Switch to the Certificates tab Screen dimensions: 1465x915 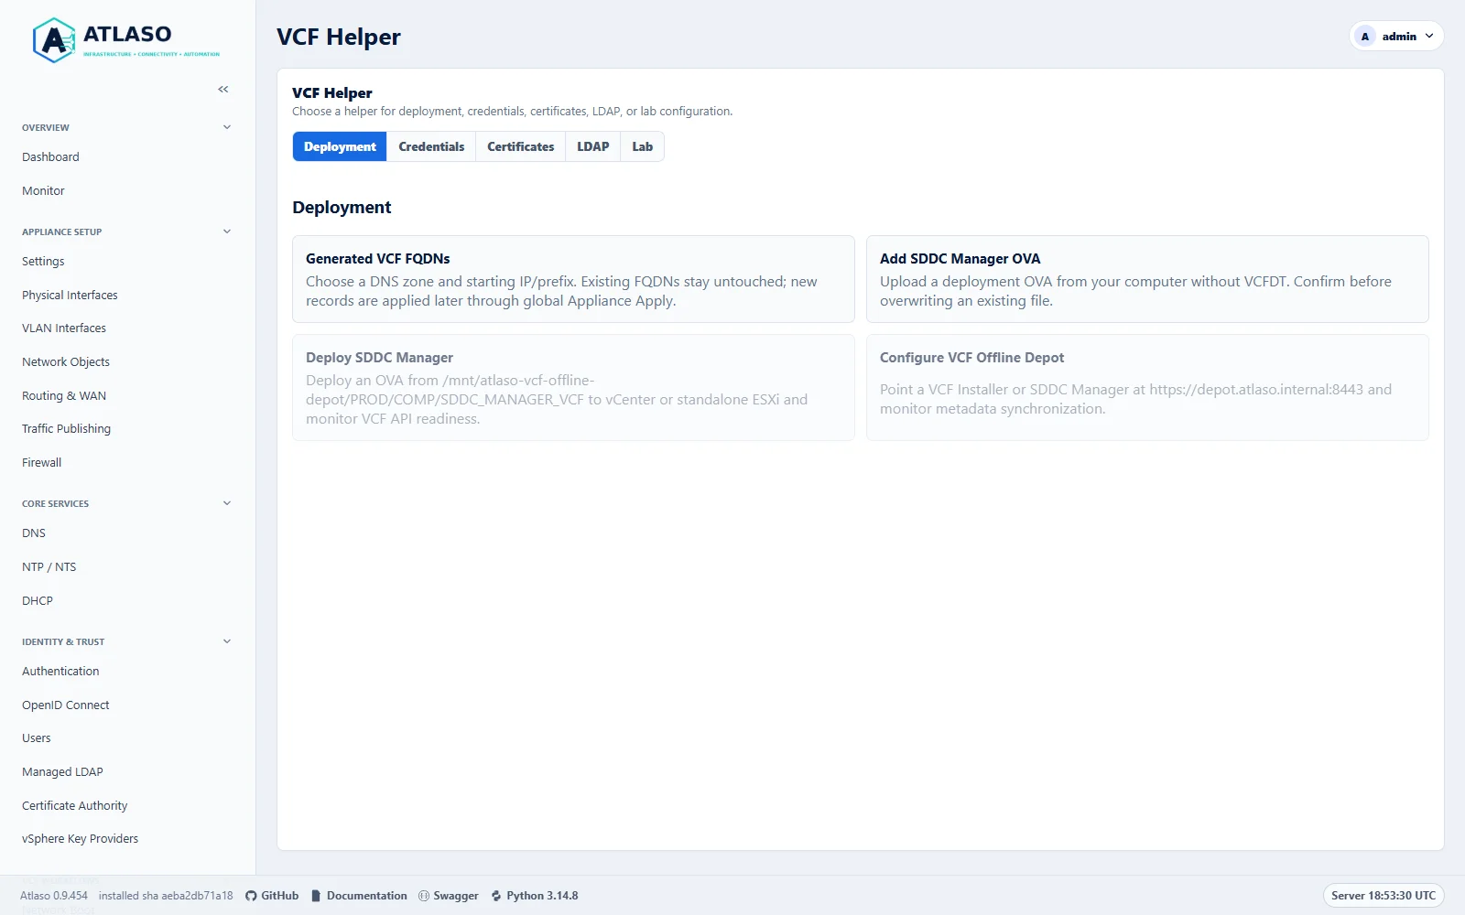point(520,146)
